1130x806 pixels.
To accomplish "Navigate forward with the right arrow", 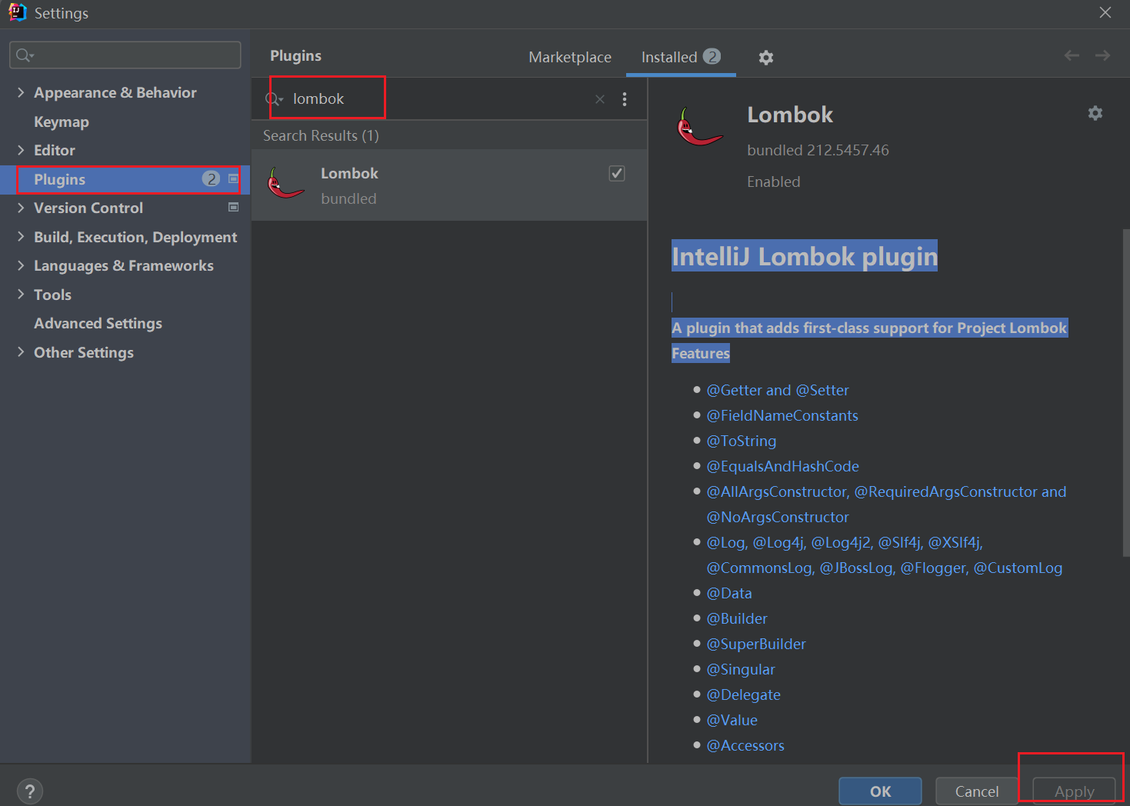I will (x=1102, y=55).
